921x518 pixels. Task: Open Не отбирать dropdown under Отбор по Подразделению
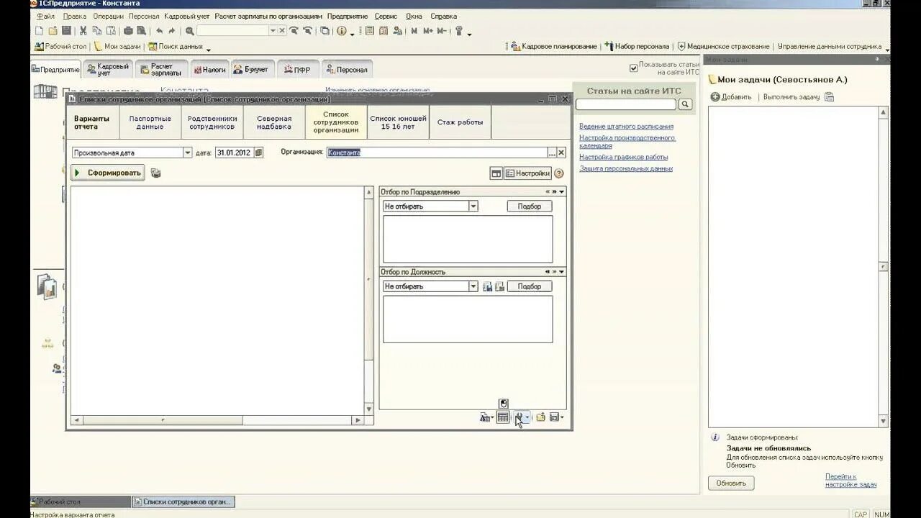[473, 206]
